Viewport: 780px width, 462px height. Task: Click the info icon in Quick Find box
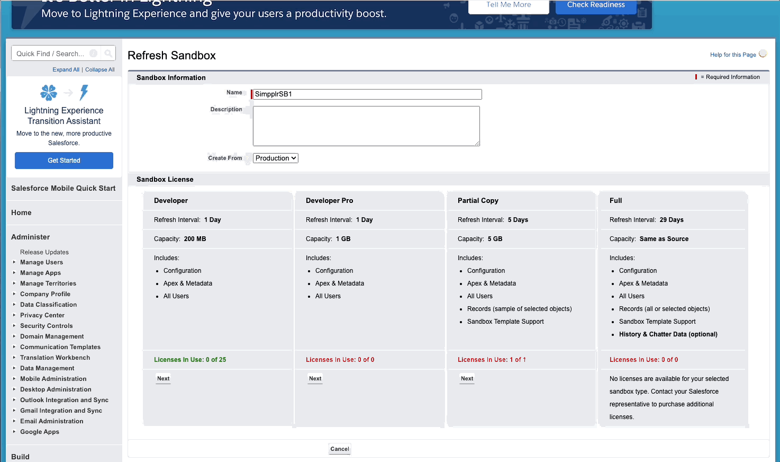[x=93, y=54]
